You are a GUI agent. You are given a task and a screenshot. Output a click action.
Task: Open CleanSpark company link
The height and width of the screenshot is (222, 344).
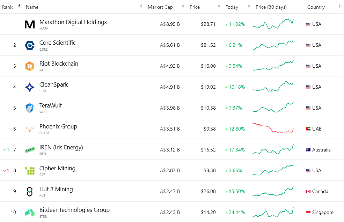[x=54, y=85]
